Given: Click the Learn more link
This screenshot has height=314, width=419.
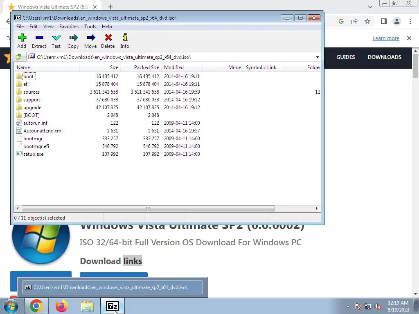Looking at the screenshot, I should [x=386, y=38].
